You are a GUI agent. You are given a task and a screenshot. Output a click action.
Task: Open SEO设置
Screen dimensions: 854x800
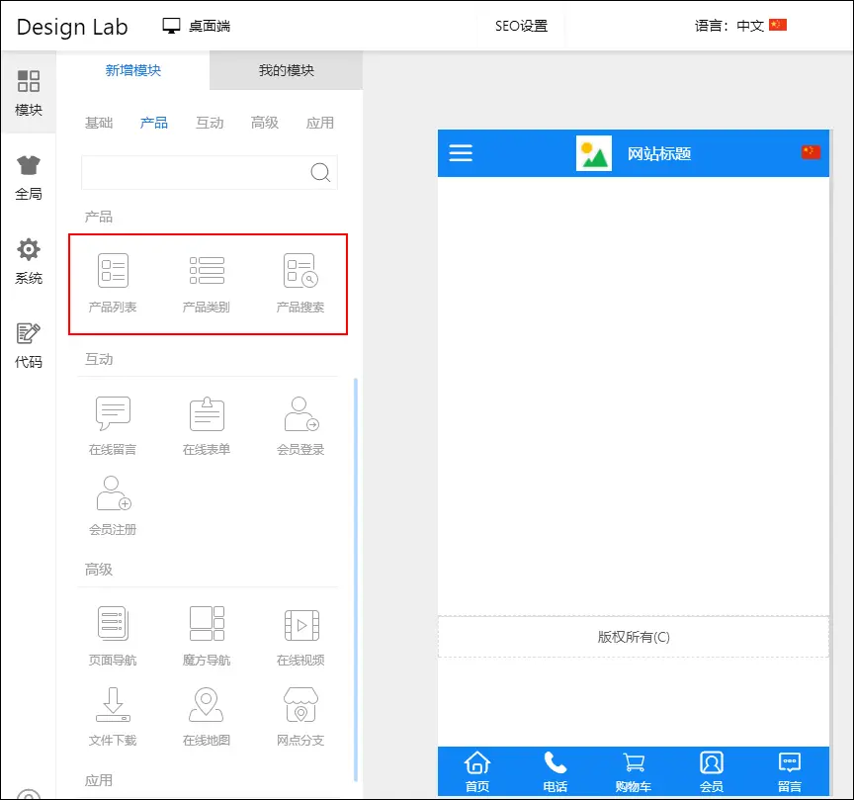[x=521, y=26]
